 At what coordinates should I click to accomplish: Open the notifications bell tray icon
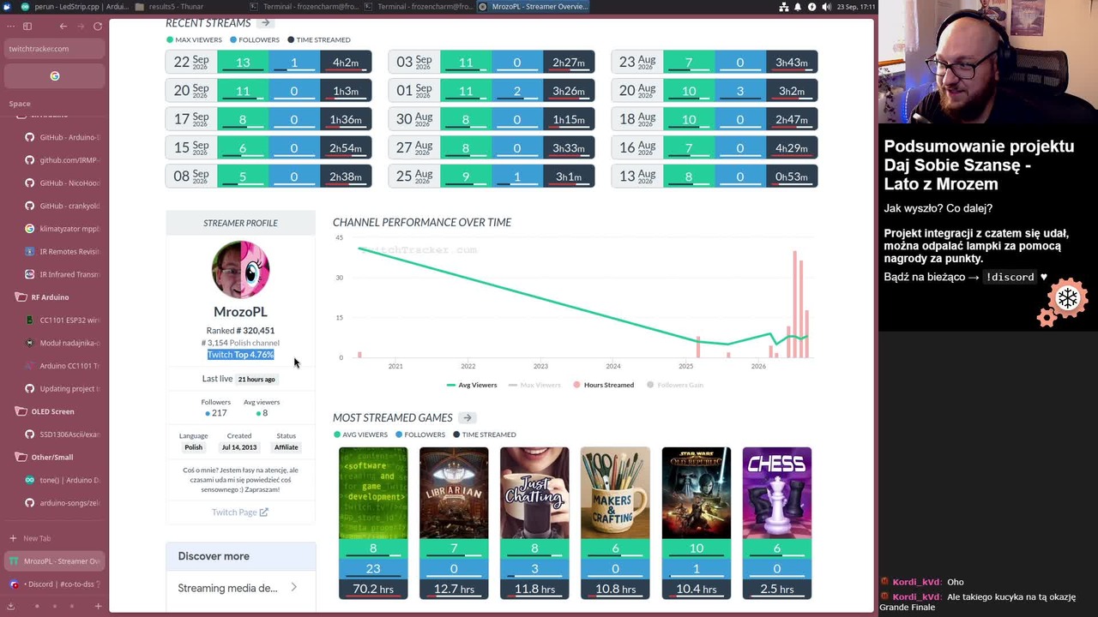798,7
